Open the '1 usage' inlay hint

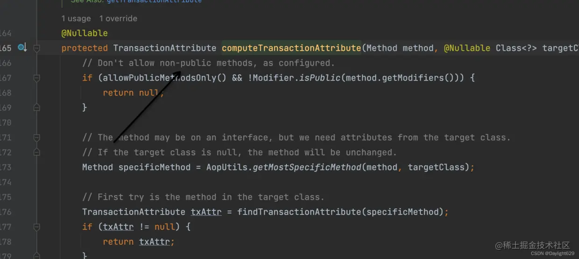point(76,19)
